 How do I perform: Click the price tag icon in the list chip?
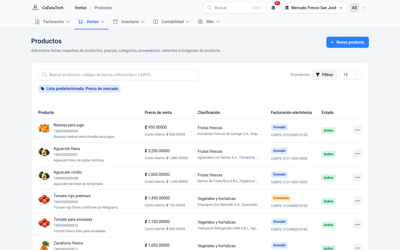point(42,89)
